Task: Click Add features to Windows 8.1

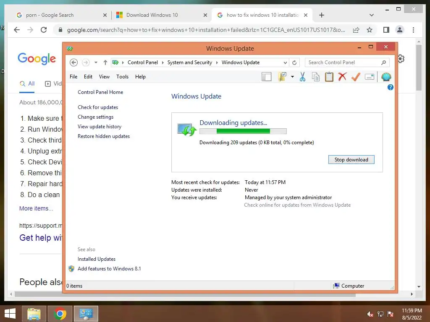Action: tap(109, 269)
